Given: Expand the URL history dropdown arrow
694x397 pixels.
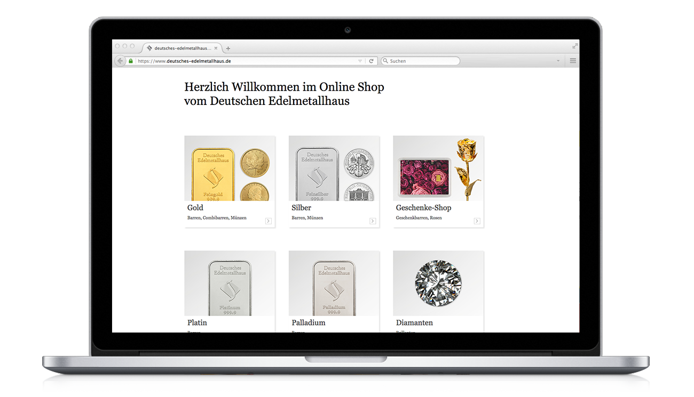Looking at the screenshot, I should click(360, 61).
